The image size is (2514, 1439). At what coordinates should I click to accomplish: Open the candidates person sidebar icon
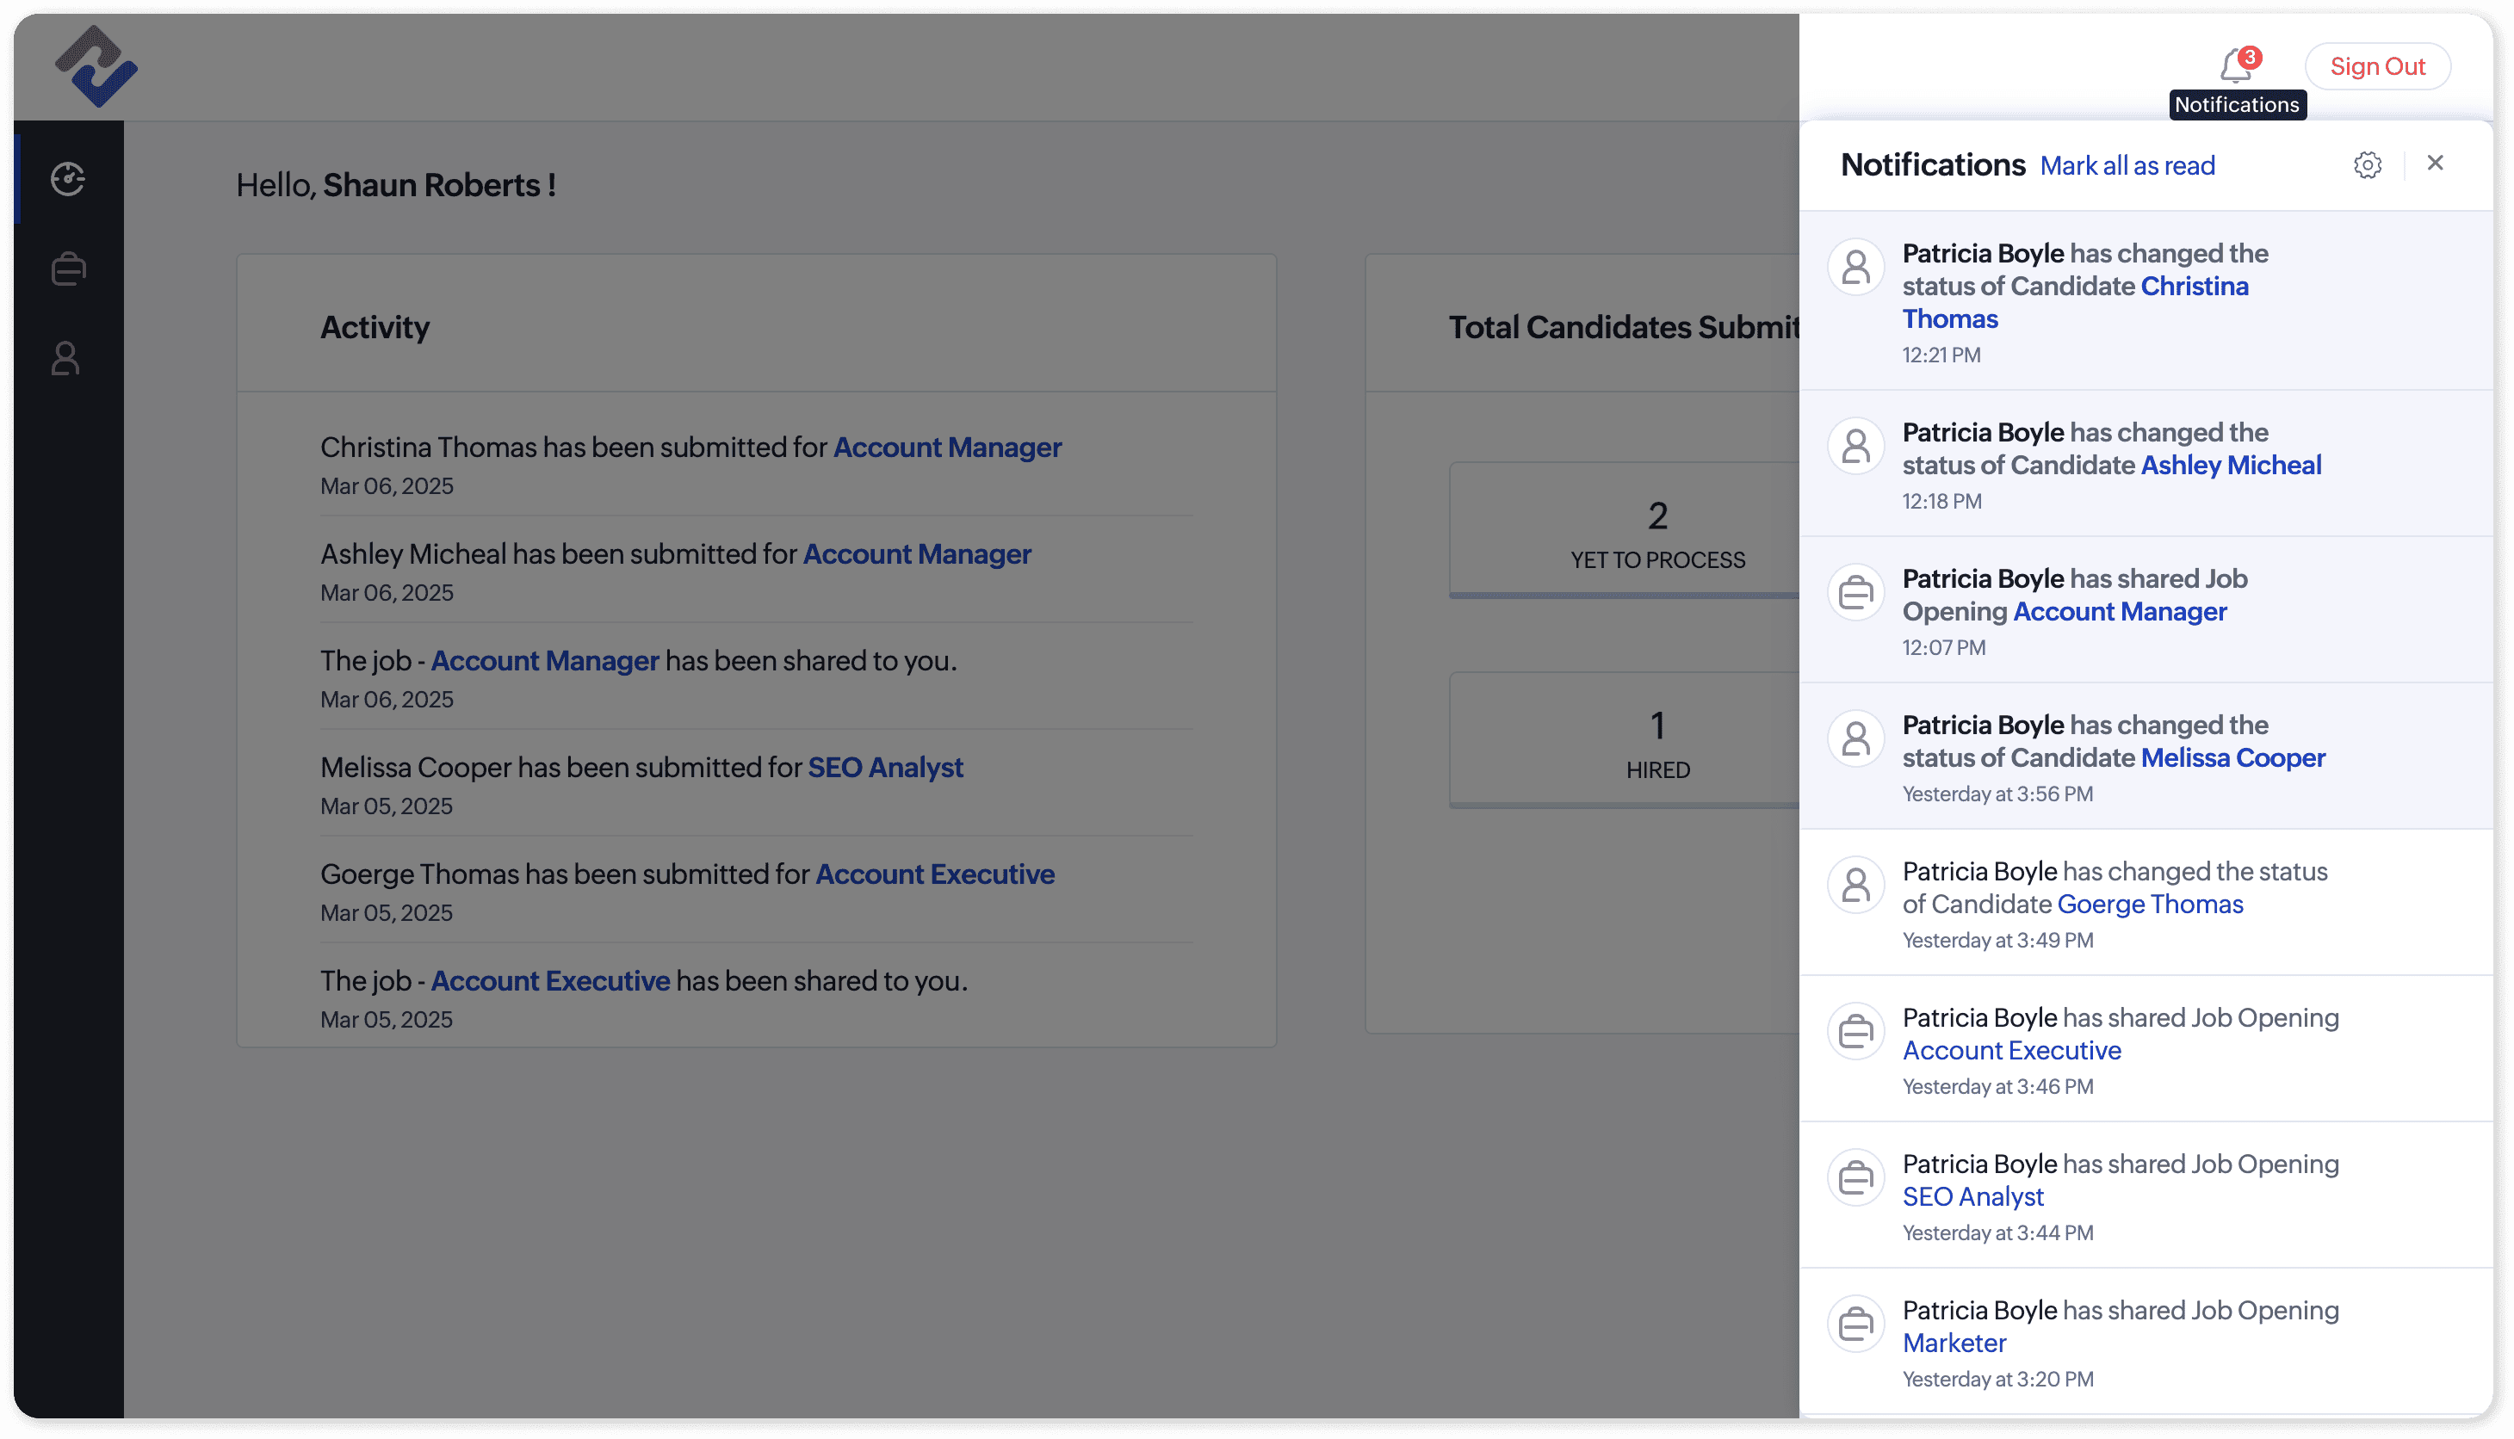click(x=66, y=359)
